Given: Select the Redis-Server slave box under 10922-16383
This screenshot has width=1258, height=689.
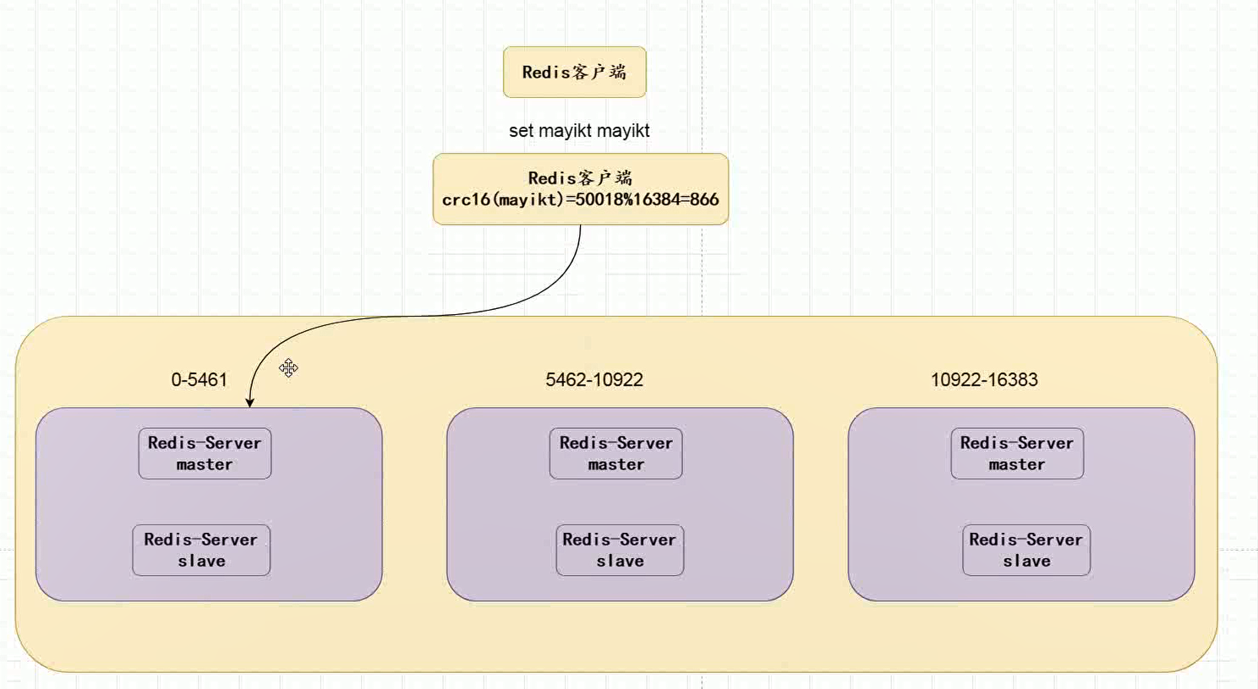Looking at the screenshot, I should click(1026, 551).
